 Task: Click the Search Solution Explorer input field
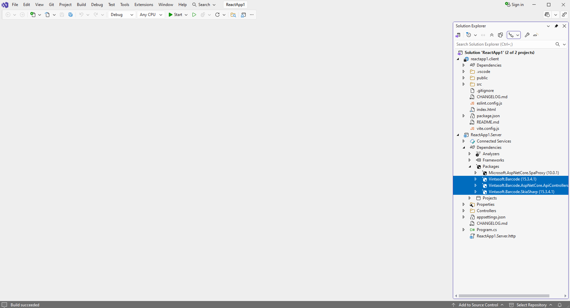tap(503, 44)
